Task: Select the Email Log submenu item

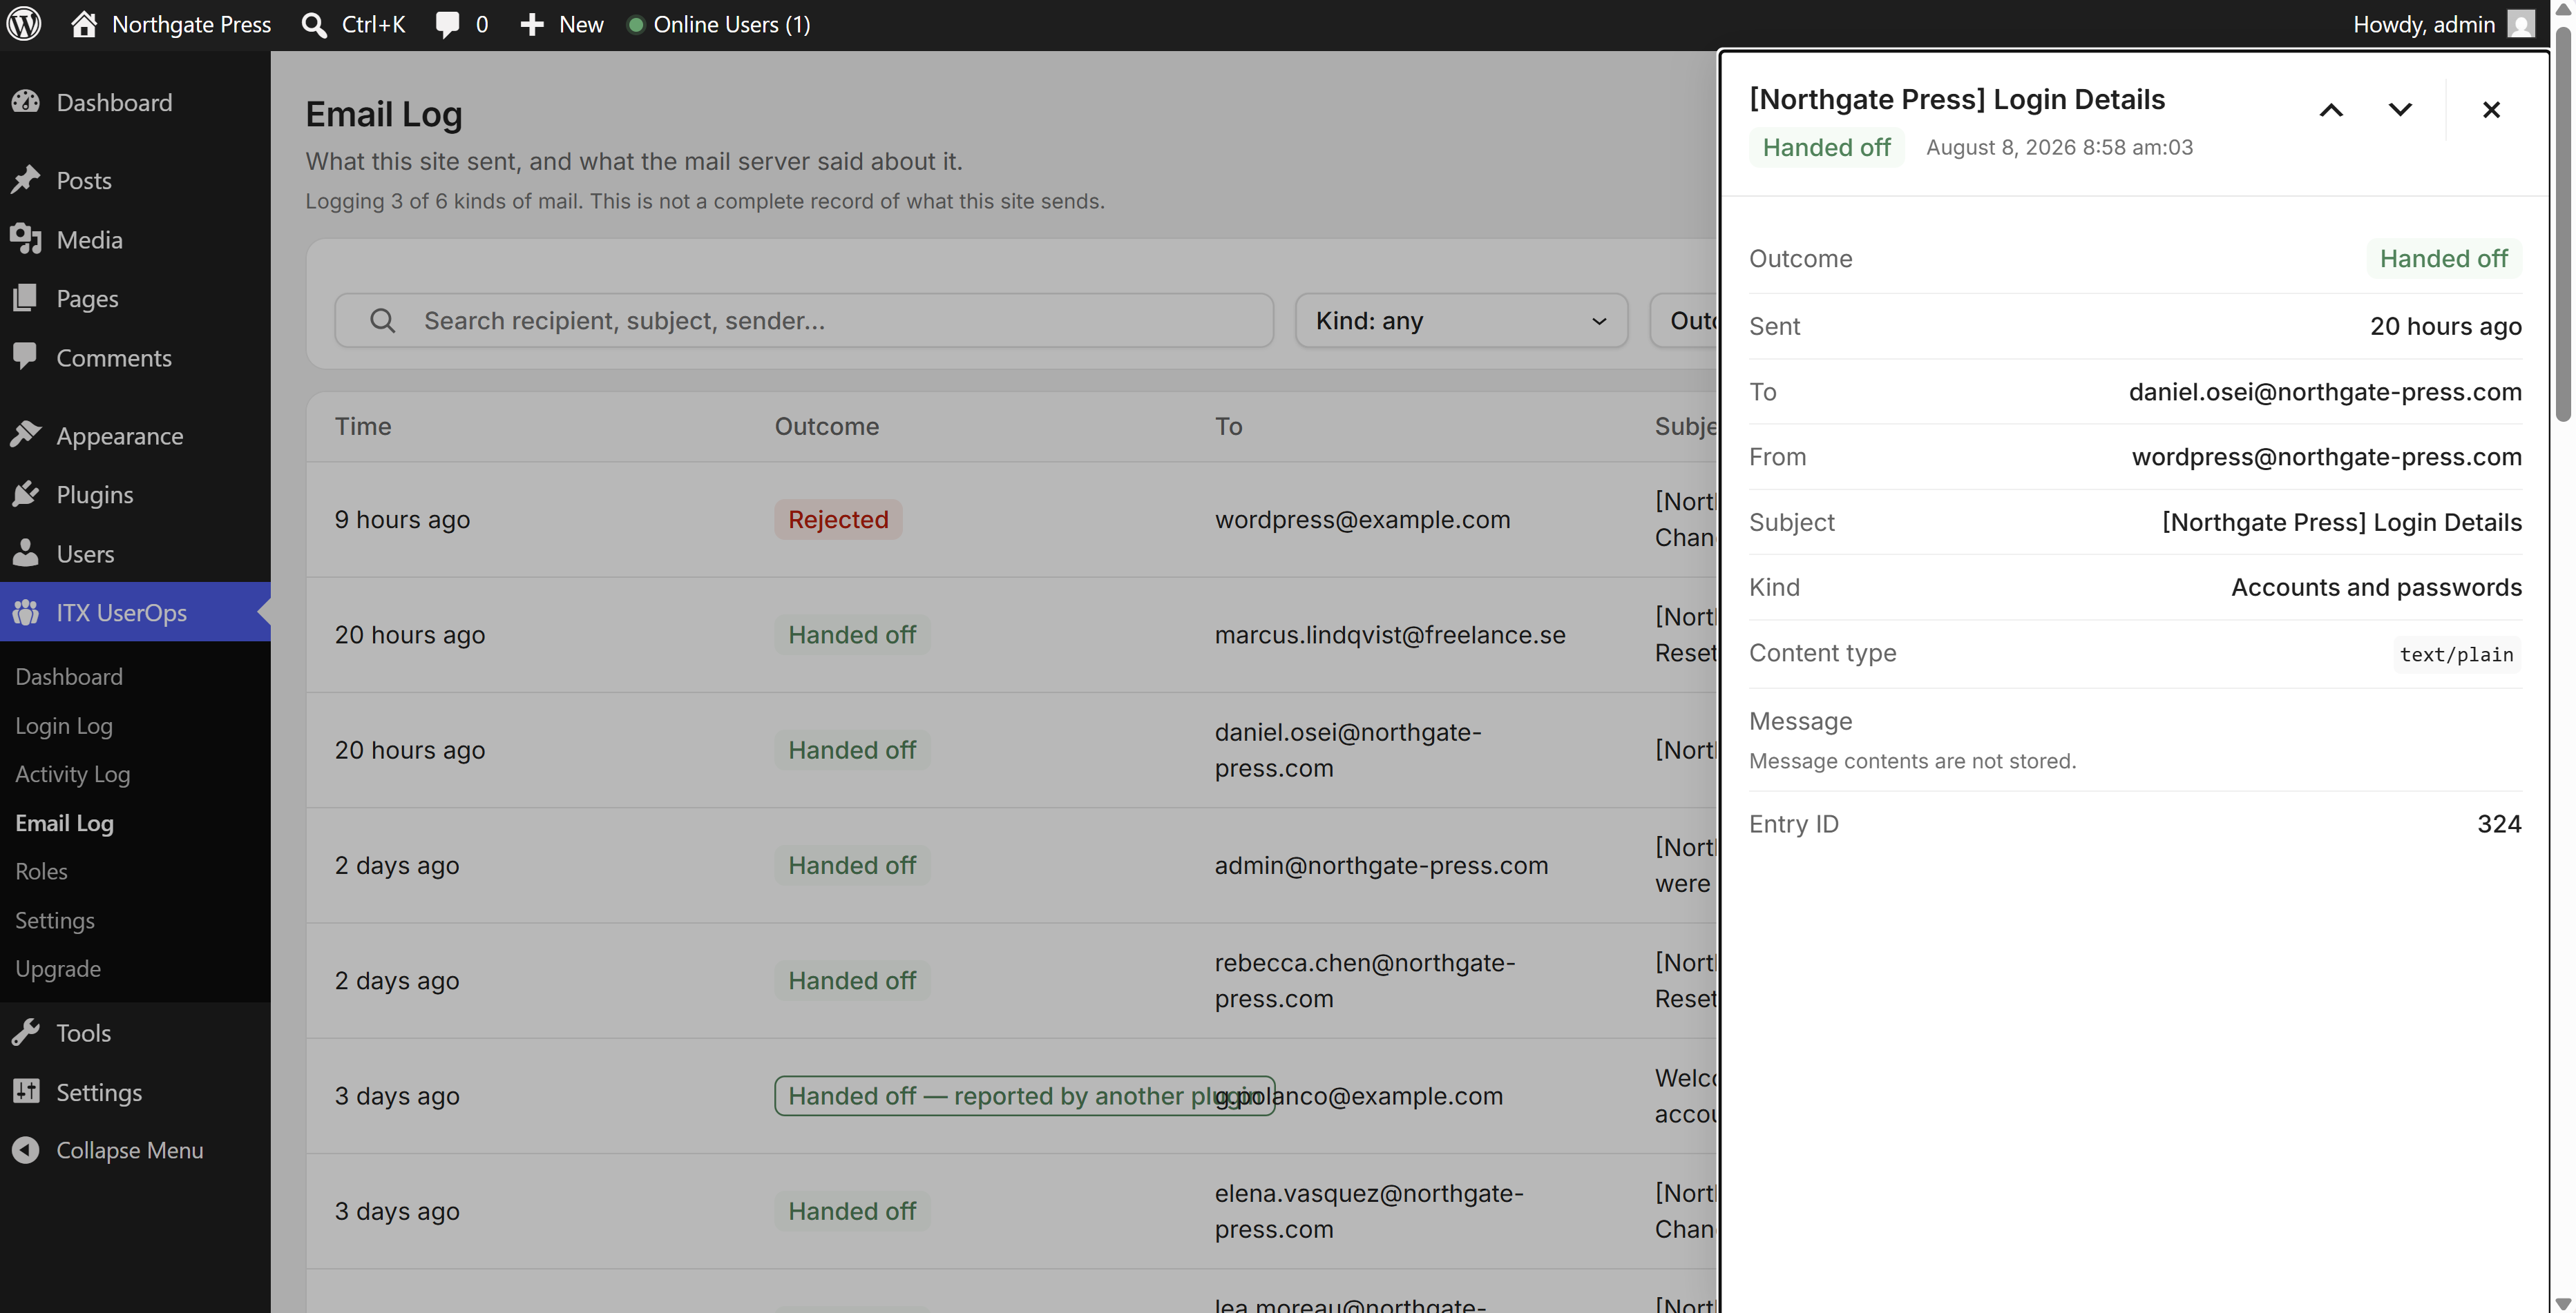Action: [x=65, y=822]
